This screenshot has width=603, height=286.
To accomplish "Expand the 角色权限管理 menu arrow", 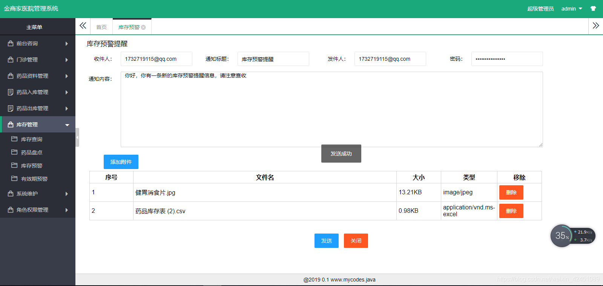I will coord(67,210).
